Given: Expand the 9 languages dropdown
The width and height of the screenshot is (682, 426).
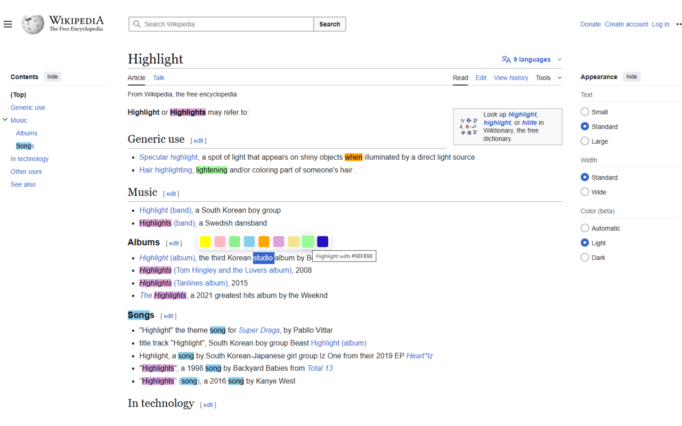Looking at the screenshot, I should [532, 60].
